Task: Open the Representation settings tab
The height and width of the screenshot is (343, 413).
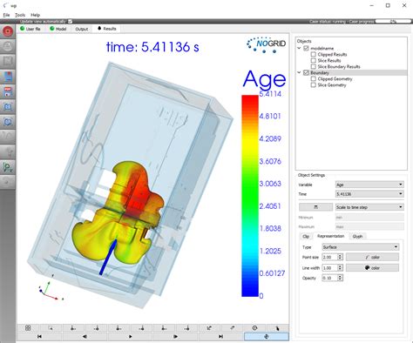Action: [x=330, y=236]
